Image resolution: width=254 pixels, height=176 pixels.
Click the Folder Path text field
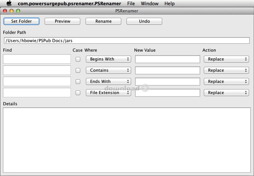pos(127,40)
